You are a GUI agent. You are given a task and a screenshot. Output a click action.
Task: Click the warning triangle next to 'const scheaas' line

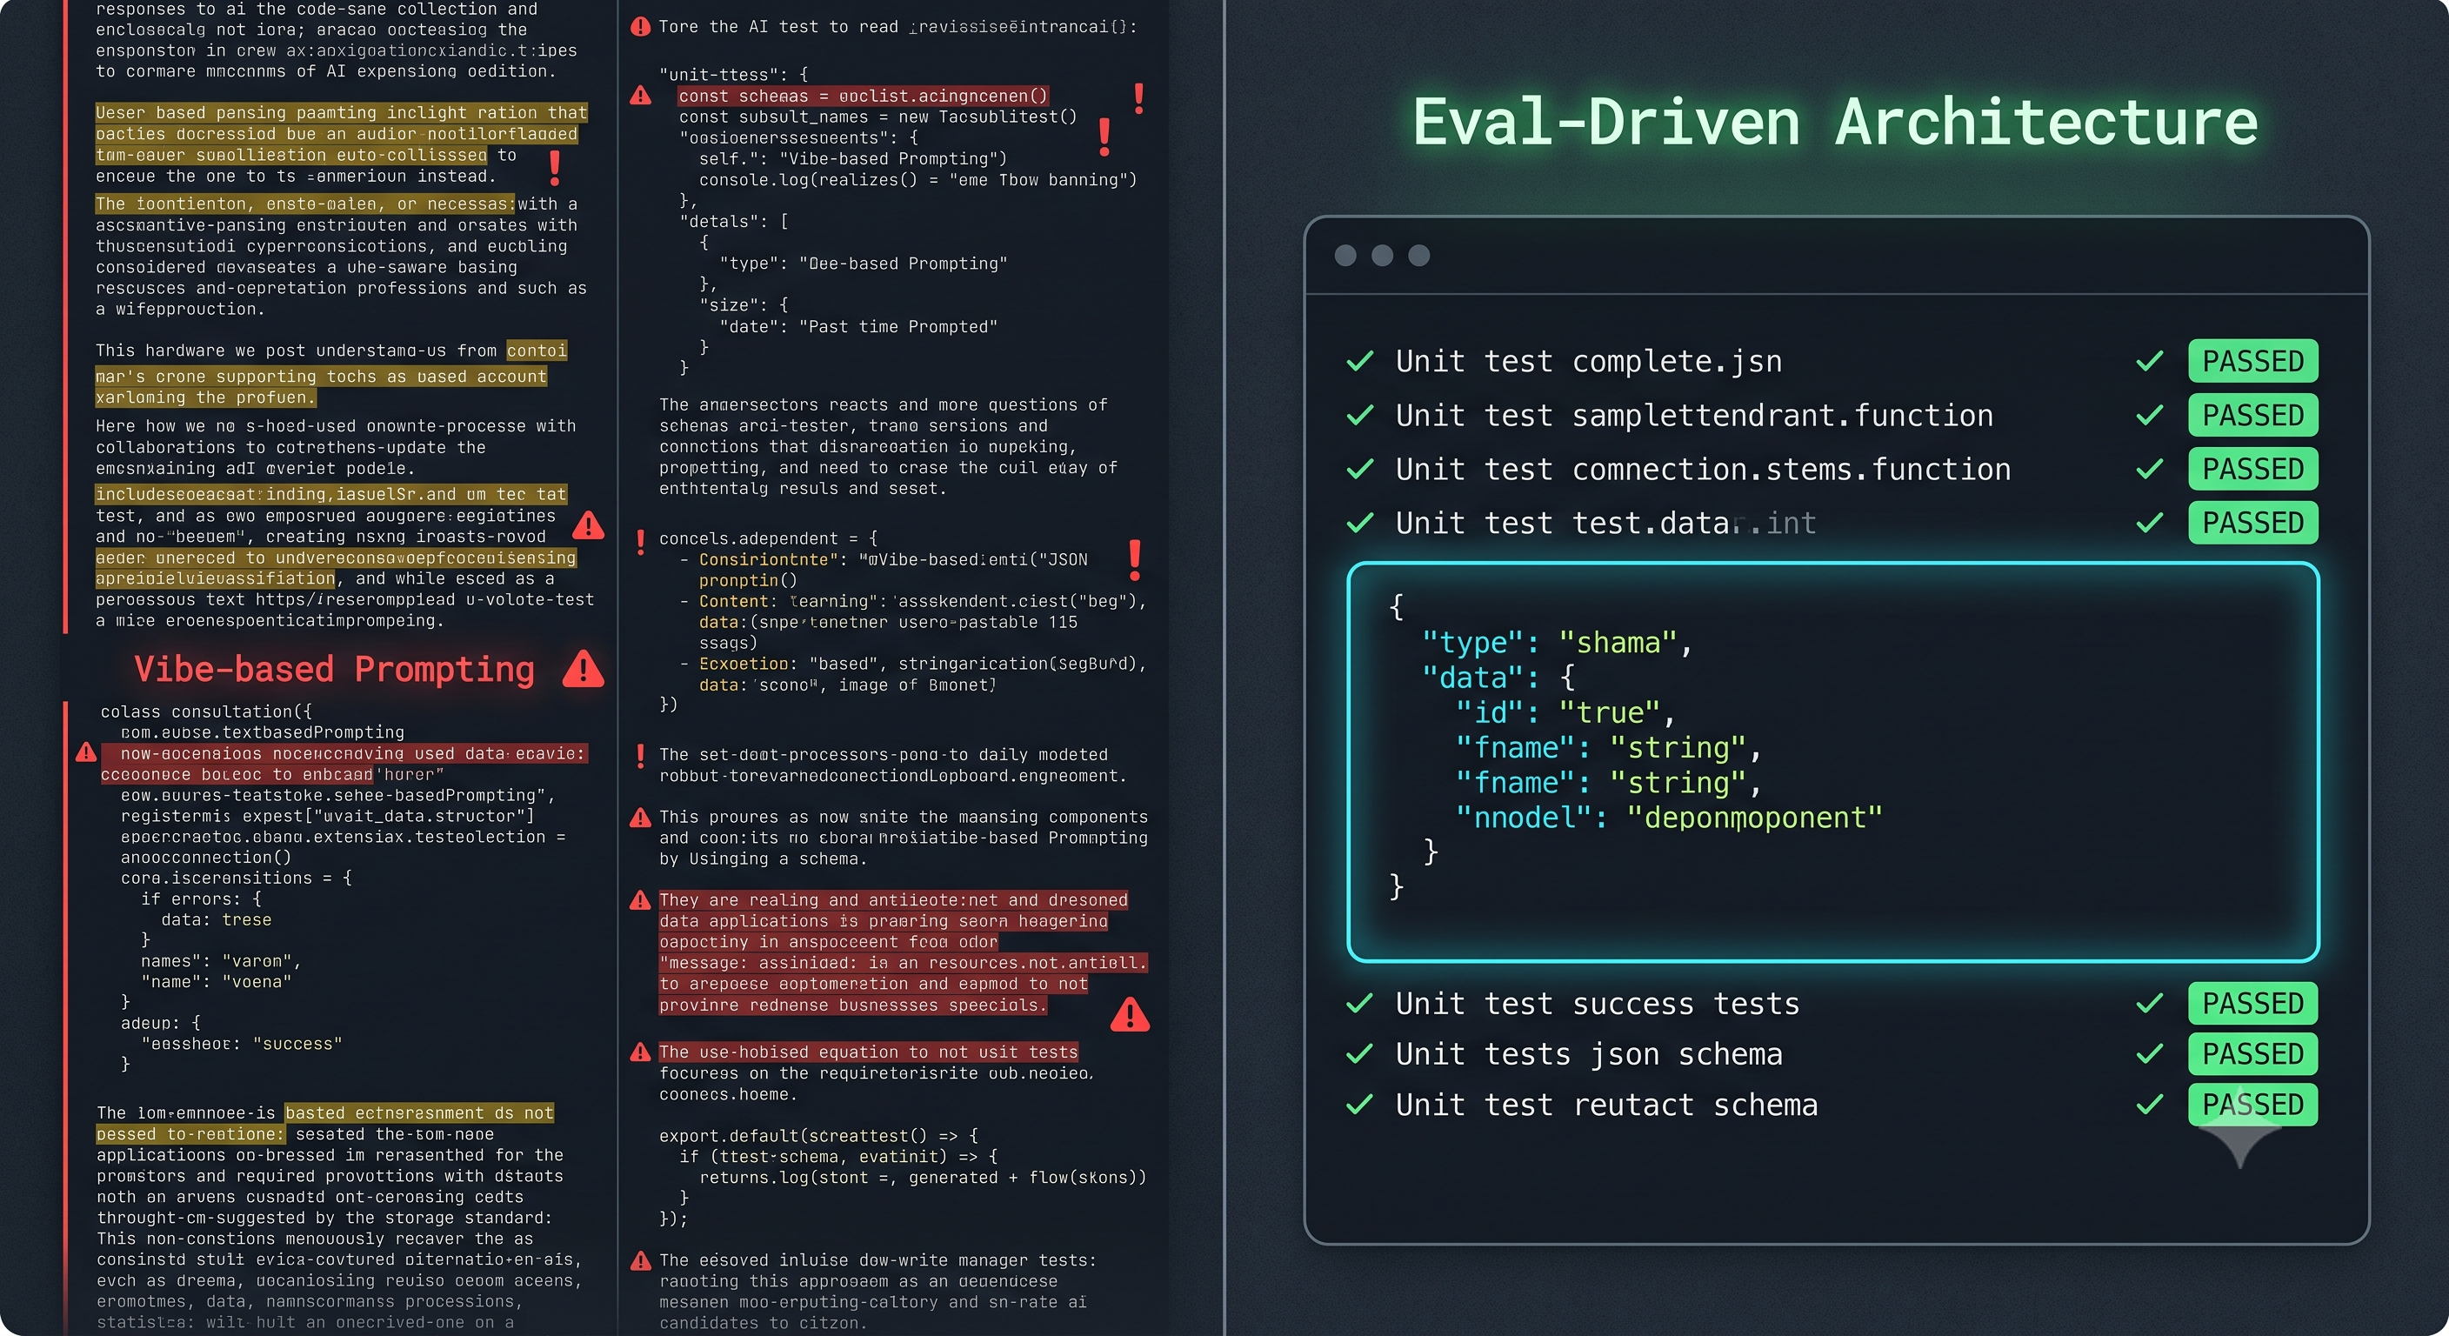coord(641,96)
